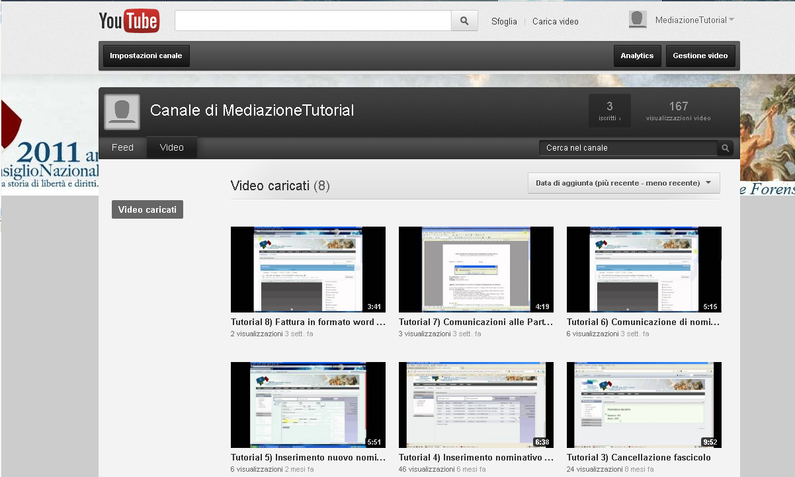Focus the main YouTube search field
Viewport: 795px width, 477px height.
point(313,20)
